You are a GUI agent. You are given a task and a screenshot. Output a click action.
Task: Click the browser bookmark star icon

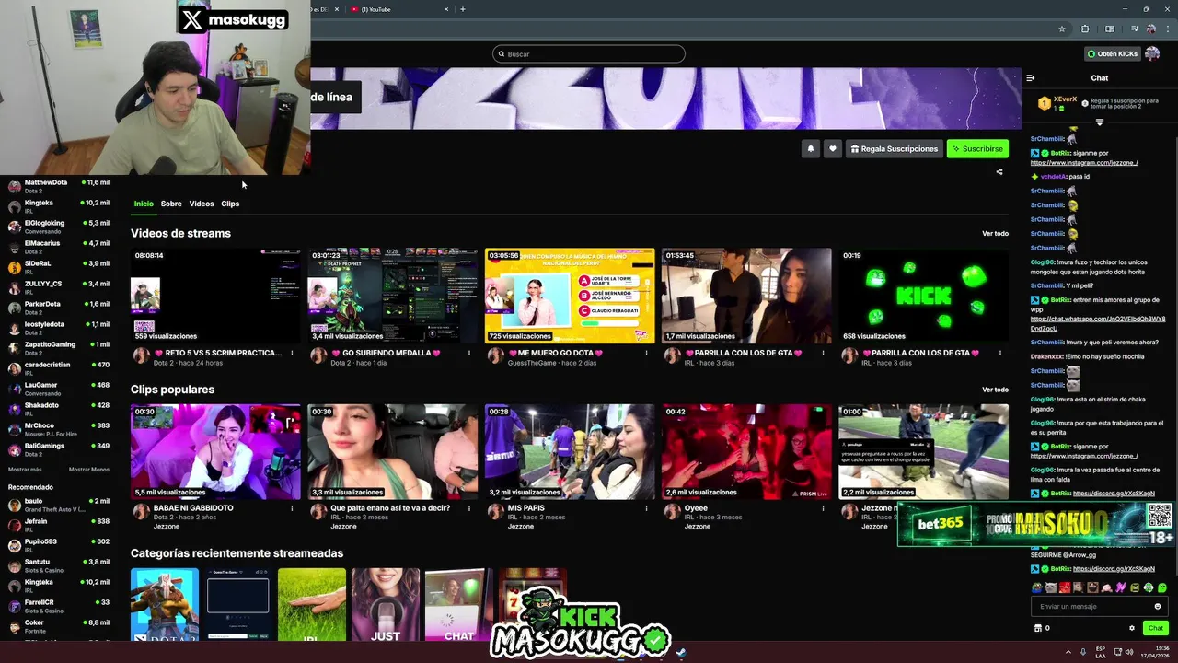(x=1062, y=29)
